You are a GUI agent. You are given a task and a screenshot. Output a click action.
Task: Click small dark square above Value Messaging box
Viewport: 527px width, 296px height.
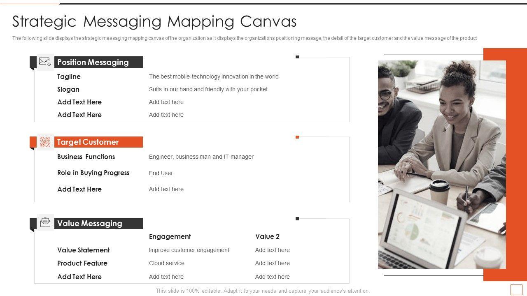(x=297, y=219)
